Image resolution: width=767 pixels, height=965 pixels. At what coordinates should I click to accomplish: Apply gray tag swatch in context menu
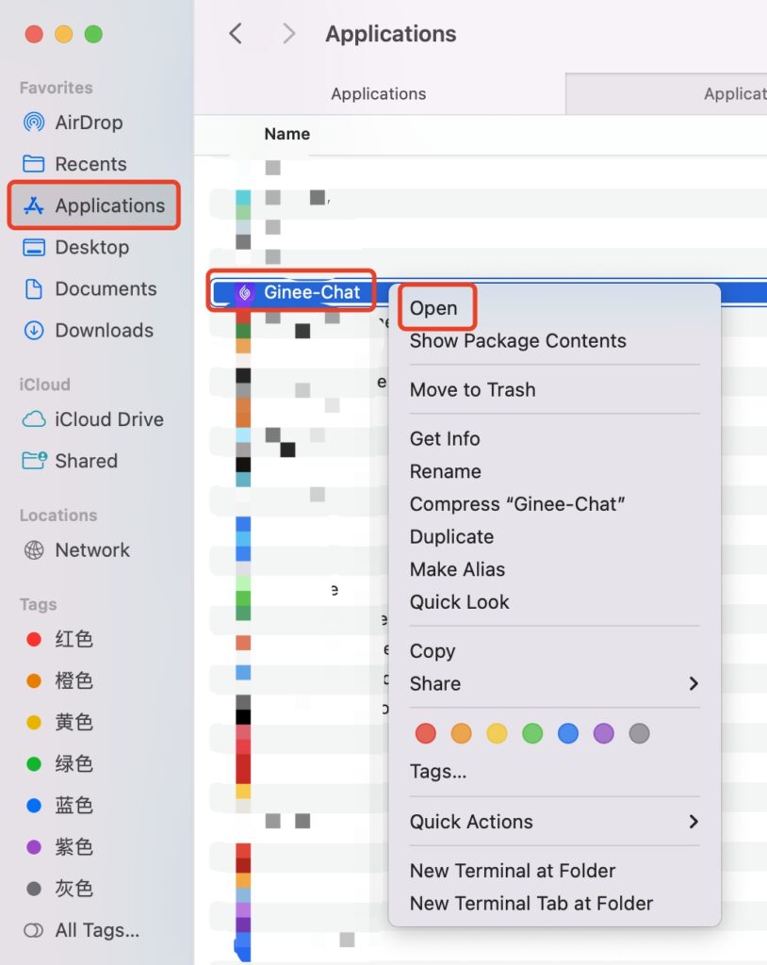(640, 733)
